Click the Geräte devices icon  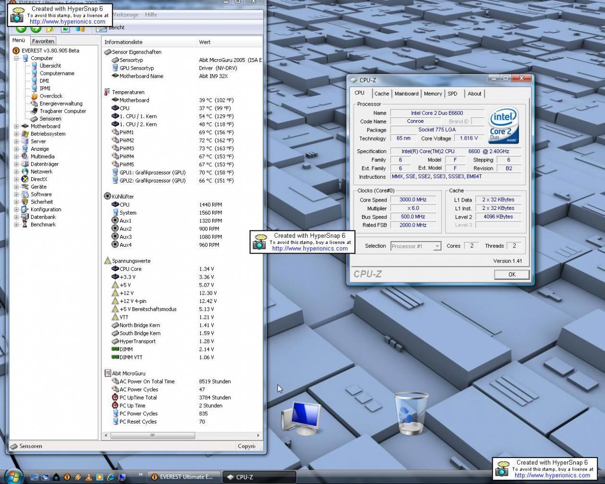(x=25, y=187)
